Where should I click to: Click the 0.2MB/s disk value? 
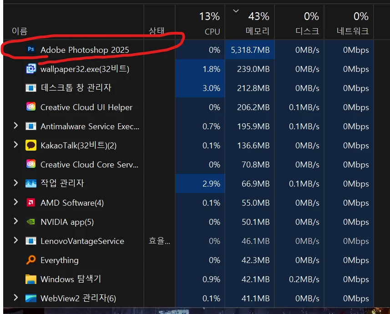click(x=304, y=279)
